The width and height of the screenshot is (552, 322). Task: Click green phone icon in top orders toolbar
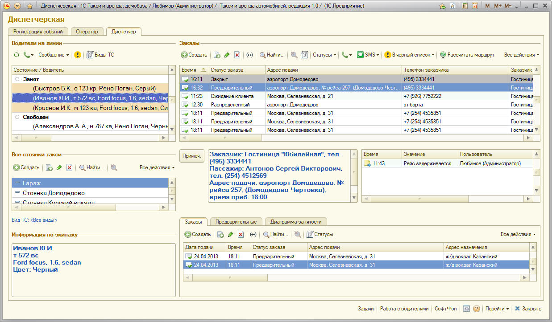344,55
